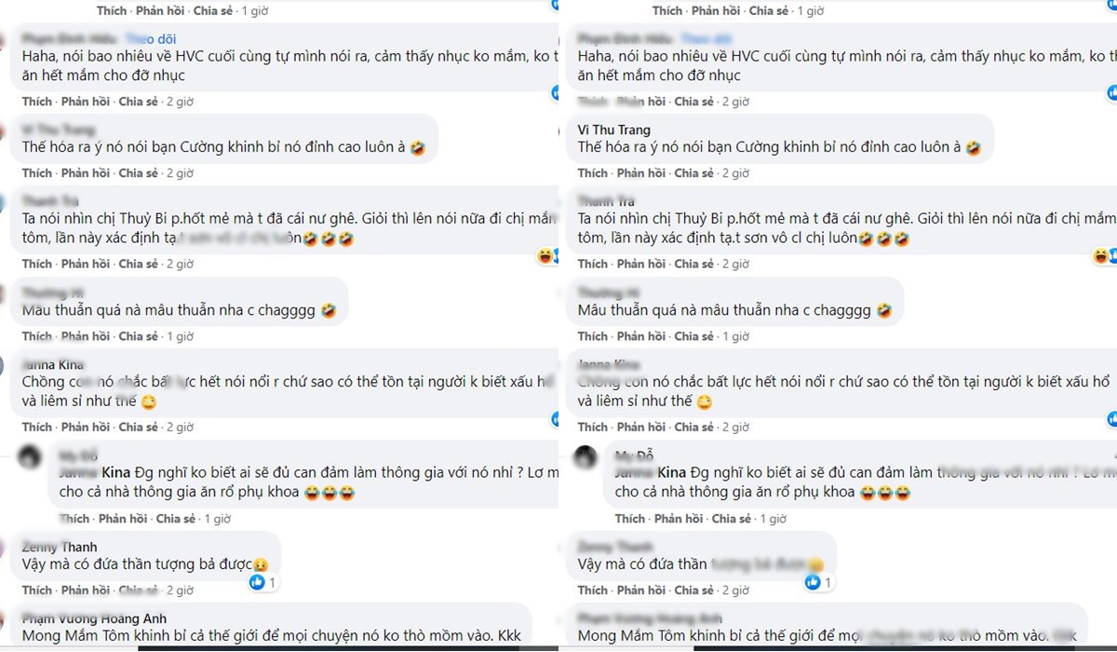The height and width of the screenshot is (652, 1117).
Task: Click the laughing emoji ending unblurred Vi Thu Trang comment
Action: coord(974,147)
